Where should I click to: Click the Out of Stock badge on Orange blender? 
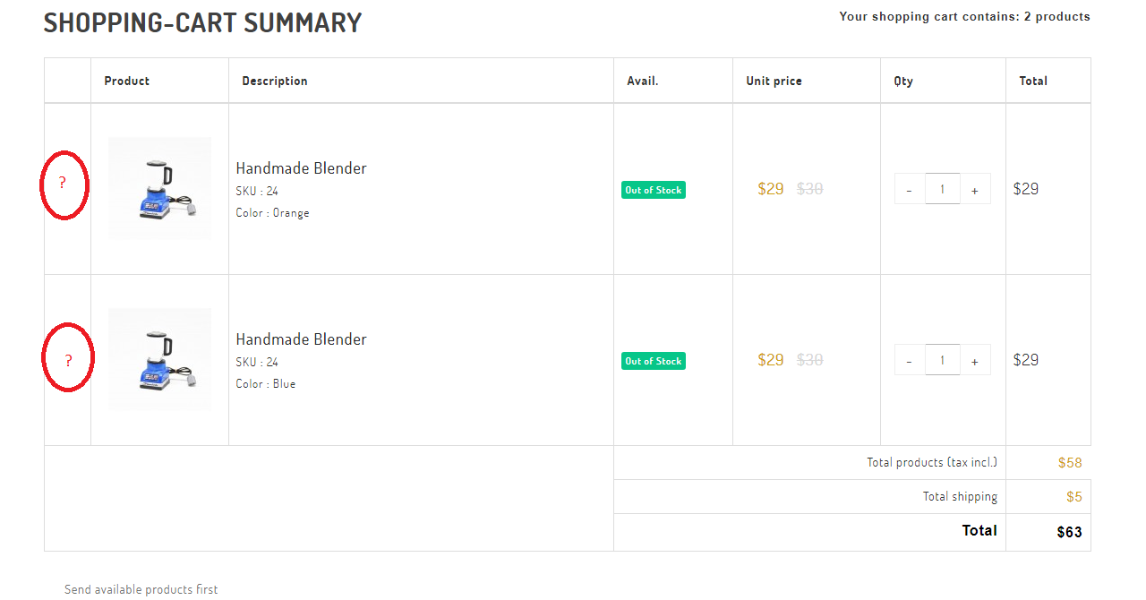coord(654,190)
